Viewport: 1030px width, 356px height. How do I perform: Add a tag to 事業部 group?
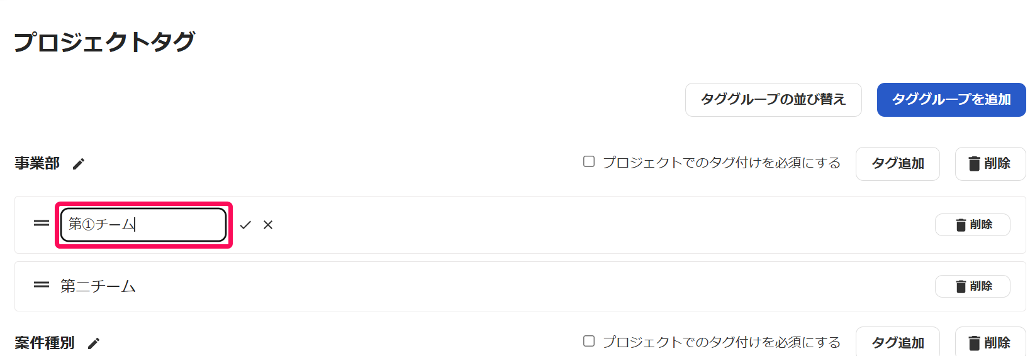click(897, 164)
